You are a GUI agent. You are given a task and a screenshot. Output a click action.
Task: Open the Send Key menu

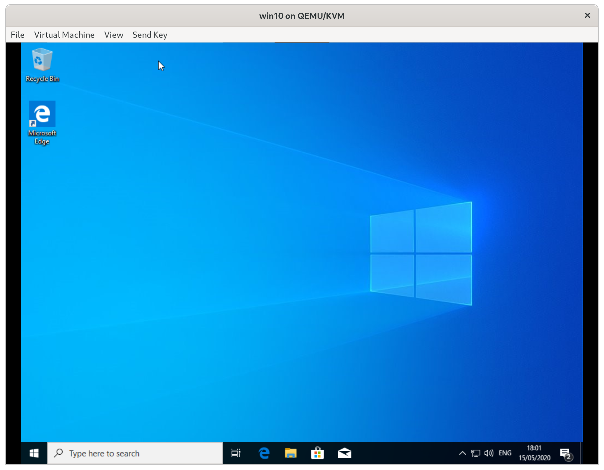pos(150,35)
